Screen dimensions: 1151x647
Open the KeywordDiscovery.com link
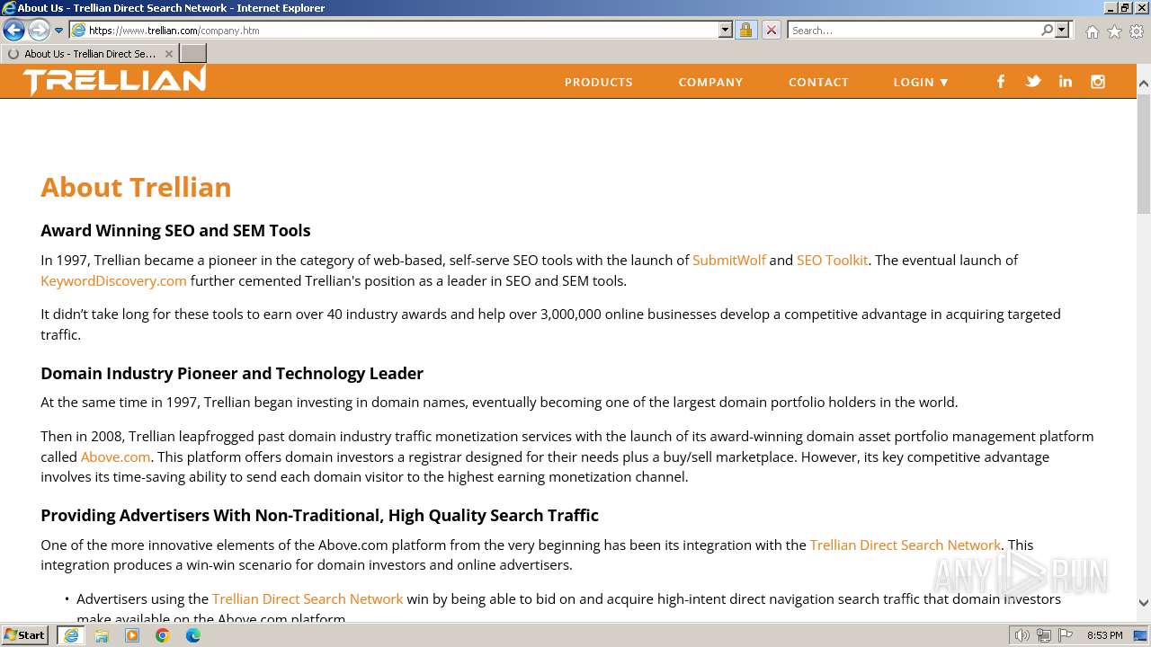click(x=113, y=280)
